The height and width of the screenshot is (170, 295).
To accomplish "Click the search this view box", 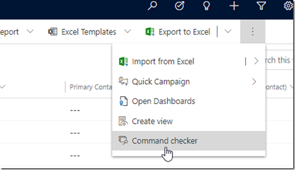I will point(280,60).
